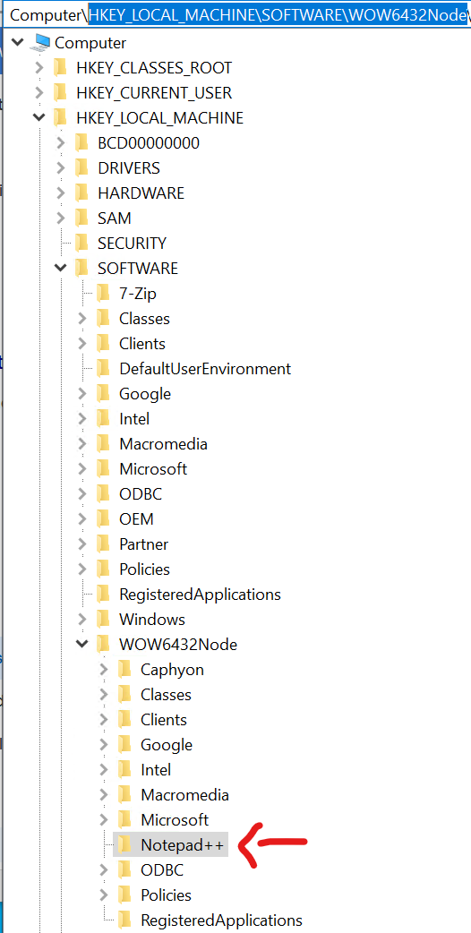Image resolution: width=471 pixels, height=933 pixels.
Task: Select the Computer root label
Action: click(90, 43)
